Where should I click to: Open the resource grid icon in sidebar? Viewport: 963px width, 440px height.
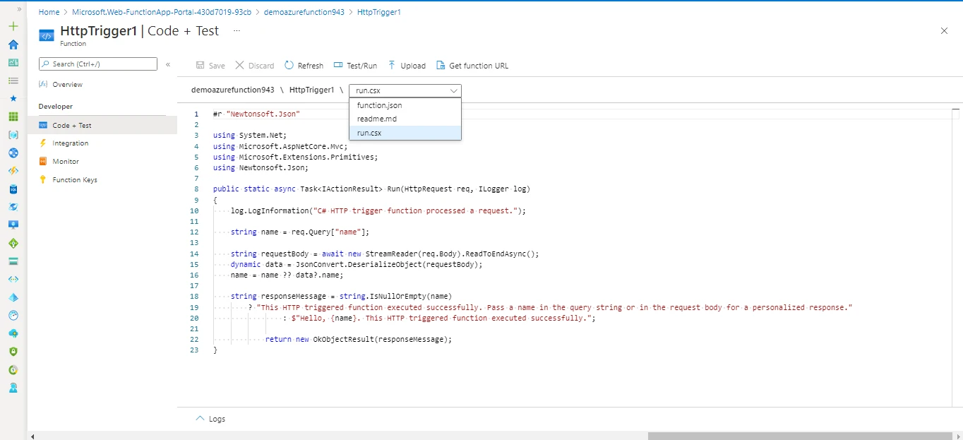coord(13,117)
